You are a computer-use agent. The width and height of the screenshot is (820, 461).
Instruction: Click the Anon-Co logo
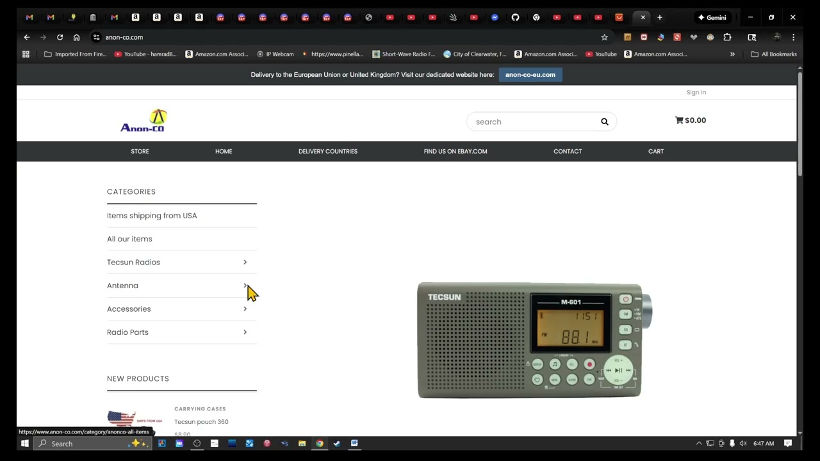coord(143,120)
